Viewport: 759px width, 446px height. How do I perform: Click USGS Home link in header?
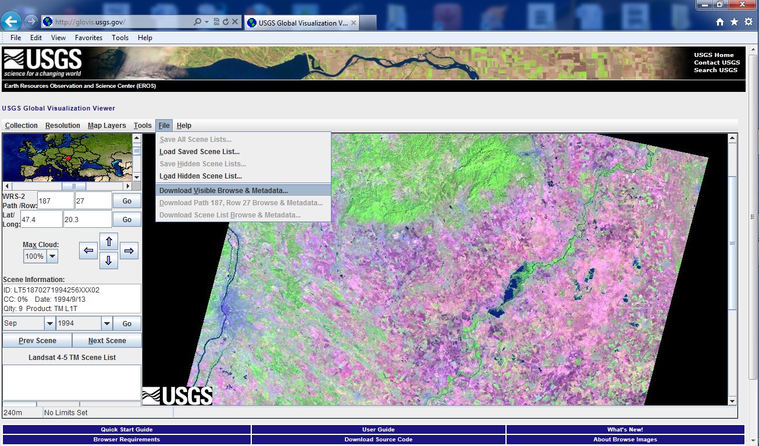[x=714, y=55]
